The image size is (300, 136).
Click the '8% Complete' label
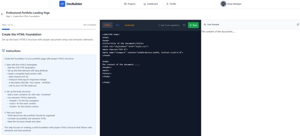pos(90,25)
